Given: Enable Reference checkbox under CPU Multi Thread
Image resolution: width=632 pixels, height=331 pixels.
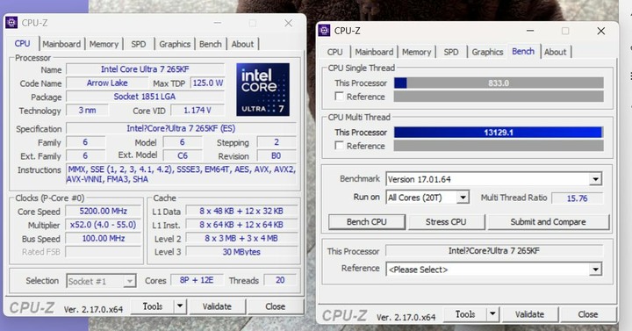Looking at the screenshot, I should point(340,146).
